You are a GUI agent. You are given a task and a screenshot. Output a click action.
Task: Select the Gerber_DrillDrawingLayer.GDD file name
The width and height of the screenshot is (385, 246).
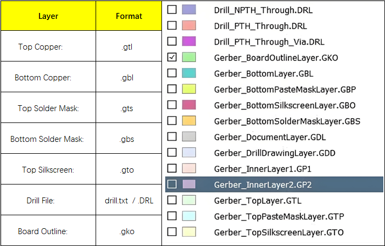[x=274, y=153]
